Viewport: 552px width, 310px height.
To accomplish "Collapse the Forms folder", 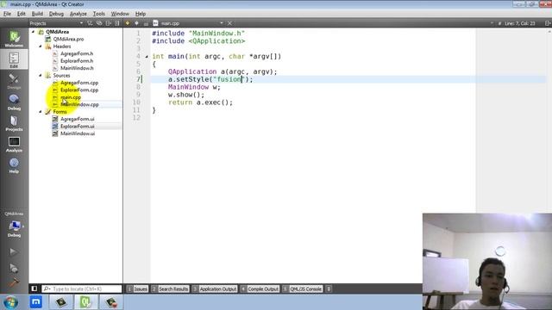I will tap(41, 112).
